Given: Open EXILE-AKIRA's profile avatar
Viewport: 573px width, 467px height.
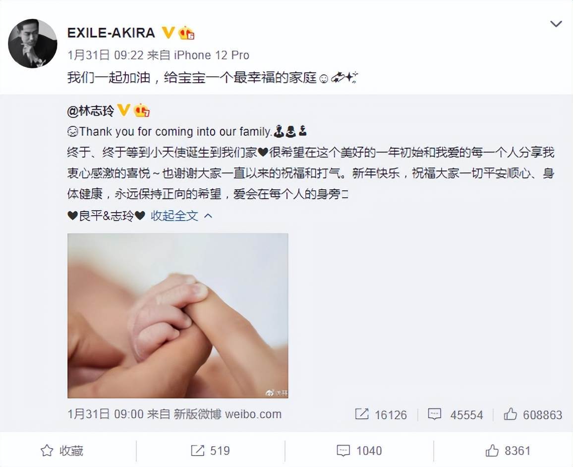Looking at the screenshot, I should click(33, 44).
